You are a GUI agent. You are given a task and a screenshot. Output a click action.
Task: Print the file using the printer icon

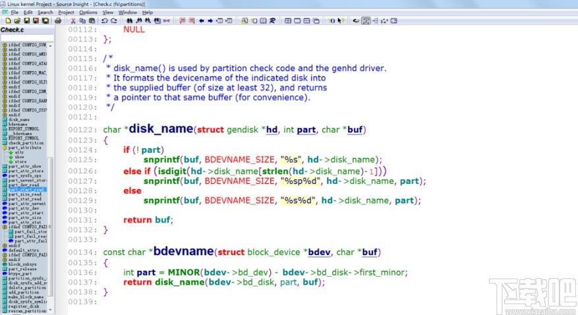tap(58, 21)
